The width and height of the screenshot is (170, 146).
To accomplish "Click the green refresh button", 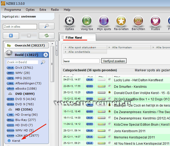I will pyautogui.click(x=47, y=36).
